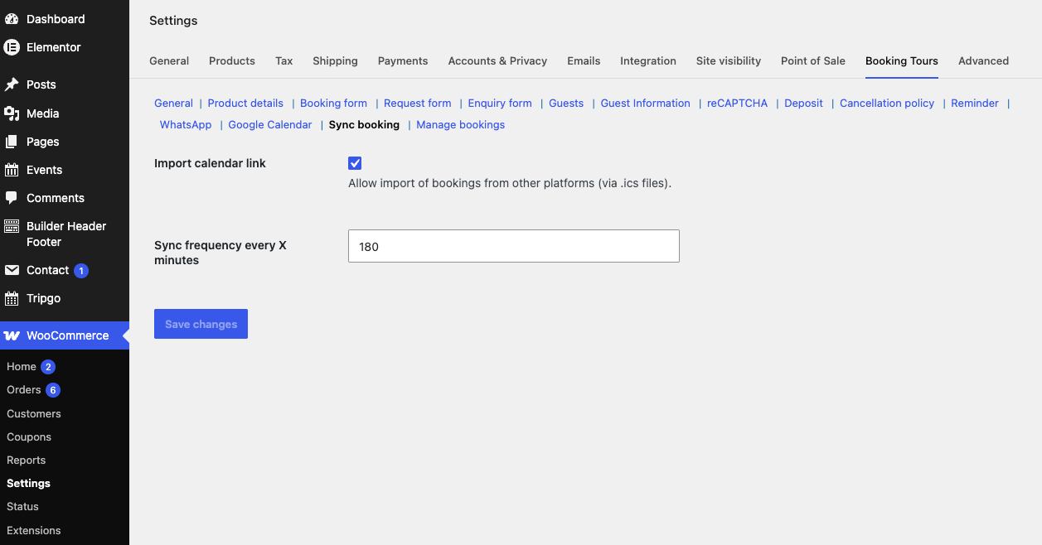Image resolution: width=1042 pixels, height=545 pixels.
Task: Open the Site visibility tab
Action: [x=729, y=60]
